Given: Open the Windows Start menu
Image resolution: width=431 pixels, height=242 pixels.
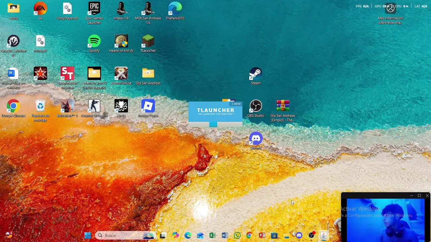Looking at the screenshot, I should tap(88, 235).
